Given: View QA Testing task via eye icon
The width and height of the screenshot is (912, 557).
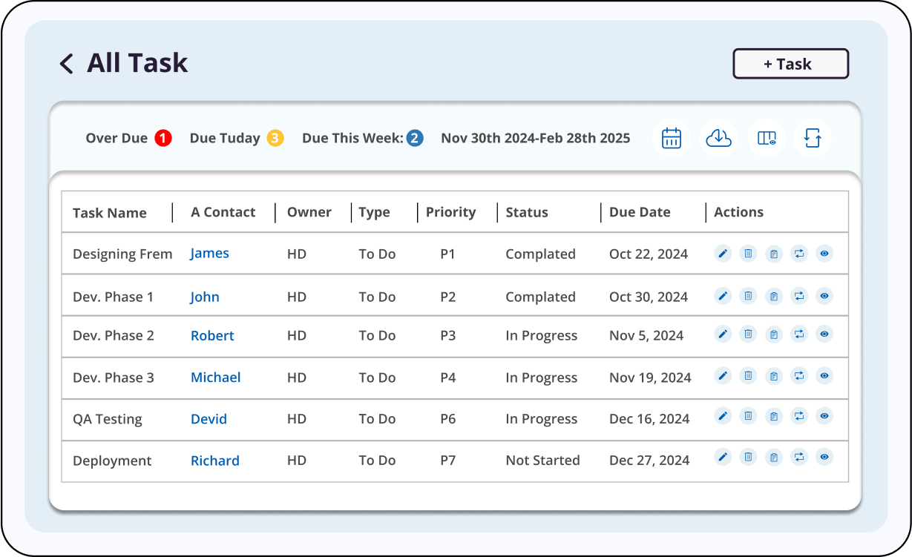Looking at the screenshot, I should tap(824, 416).
